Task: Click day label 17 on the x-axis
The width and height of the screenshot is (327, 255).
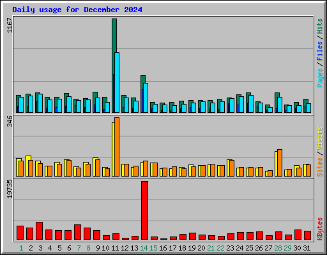Action: point(172,248)
